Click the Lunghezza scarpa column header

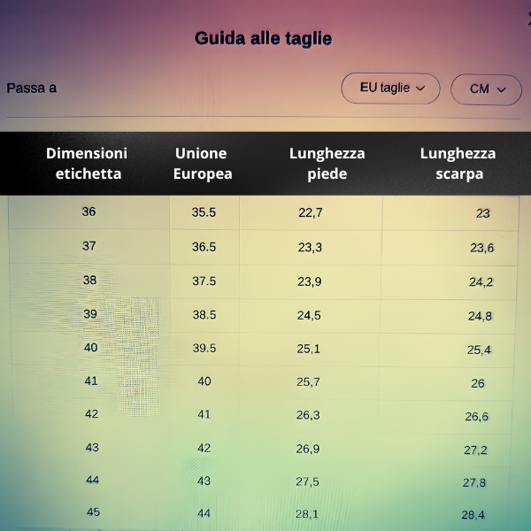[x=458, y=164]
